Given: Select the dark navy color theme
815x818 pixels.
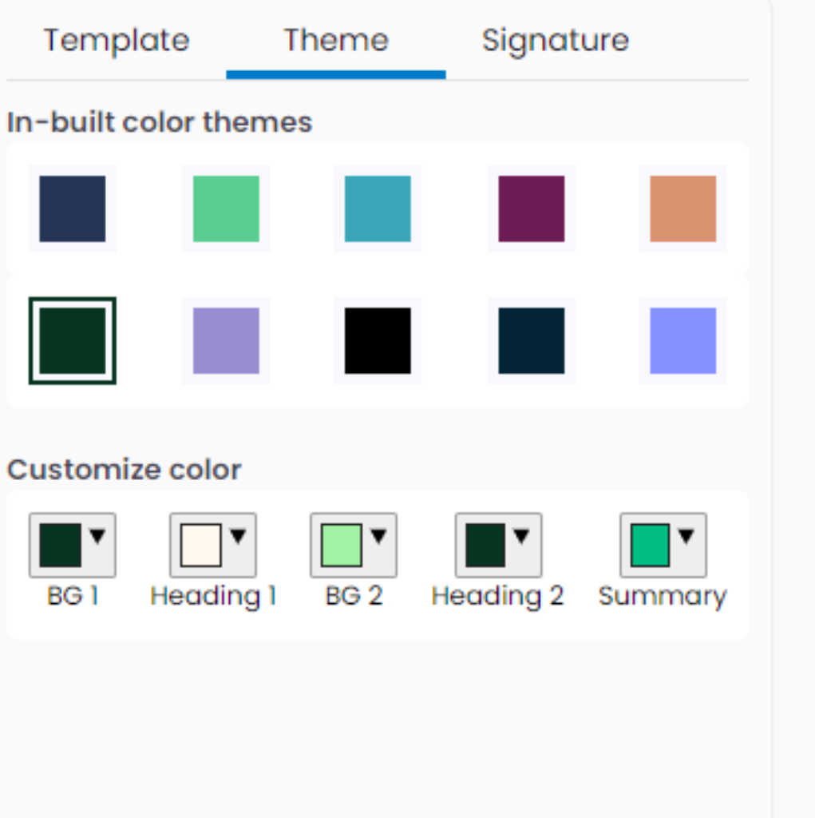Looking at the screenshot, I should click(x=530, y=340).
